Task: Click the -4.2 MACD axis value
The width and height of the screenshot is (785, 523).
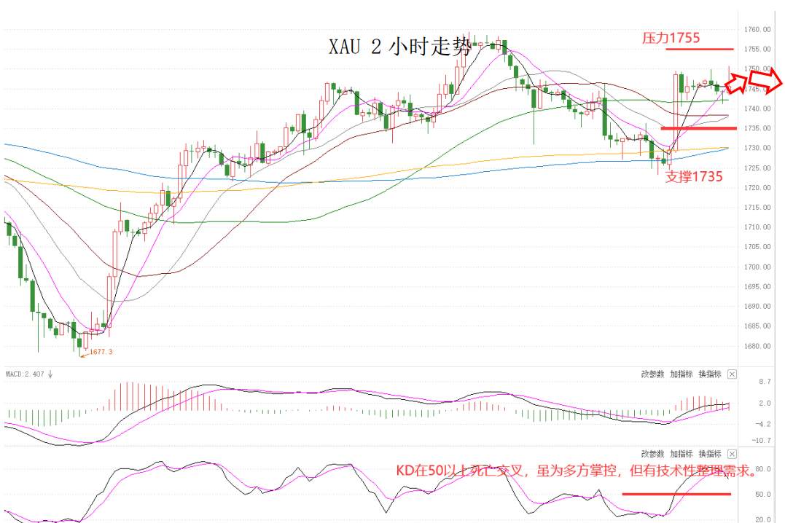Action: (762, 424)
